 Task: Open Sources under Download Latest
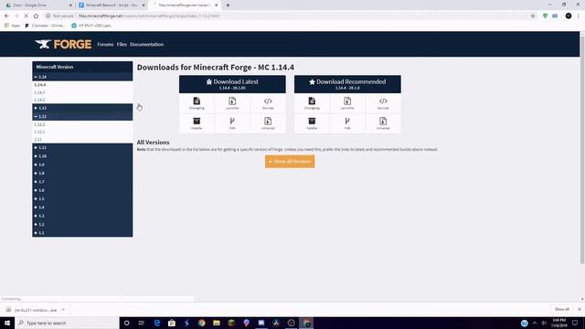[268, 103]
